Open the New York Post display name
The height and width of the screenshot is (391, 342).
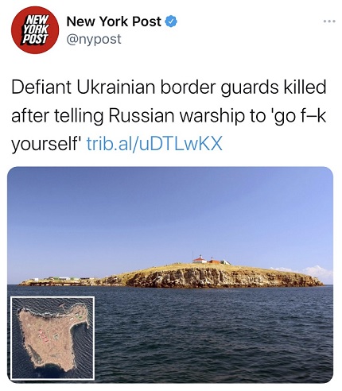tap(114, 21)
